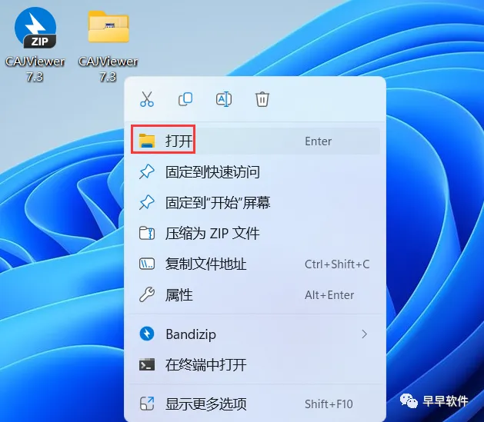Click the zipped folder icon beside 压缩为 ZIP 文件
Screen dimensions: 484x422
(x=147, y=234)
